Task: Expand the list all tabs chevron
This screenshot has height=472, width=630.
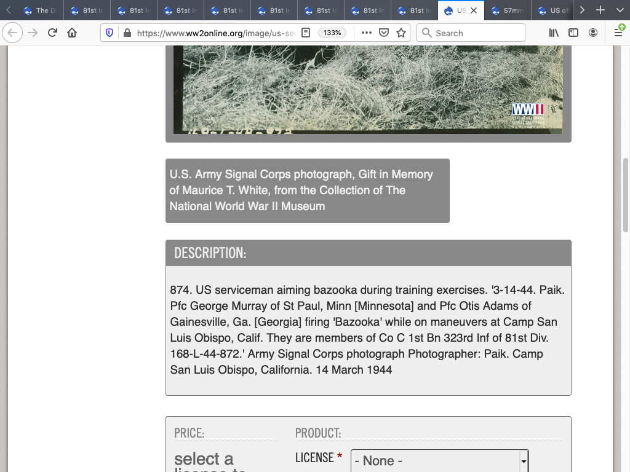Action: point(620,10)
